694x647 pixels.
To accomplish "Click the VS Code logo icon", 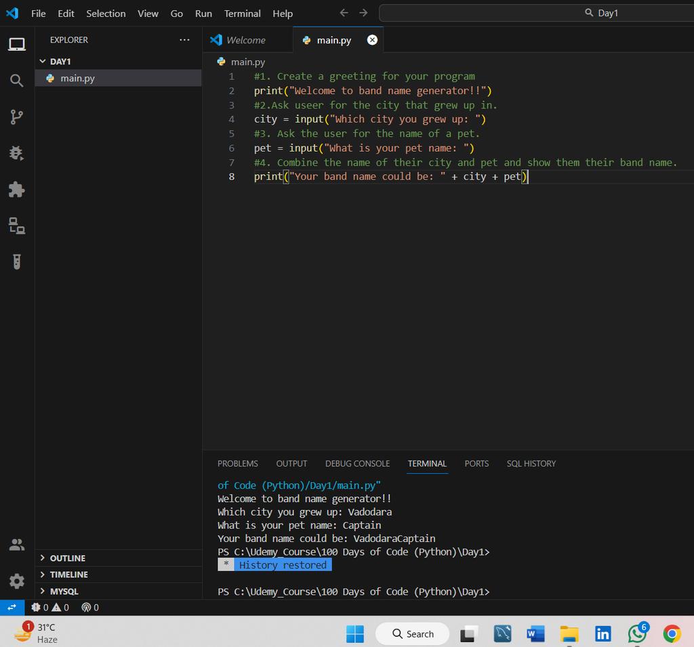I will tap(12, 14).
